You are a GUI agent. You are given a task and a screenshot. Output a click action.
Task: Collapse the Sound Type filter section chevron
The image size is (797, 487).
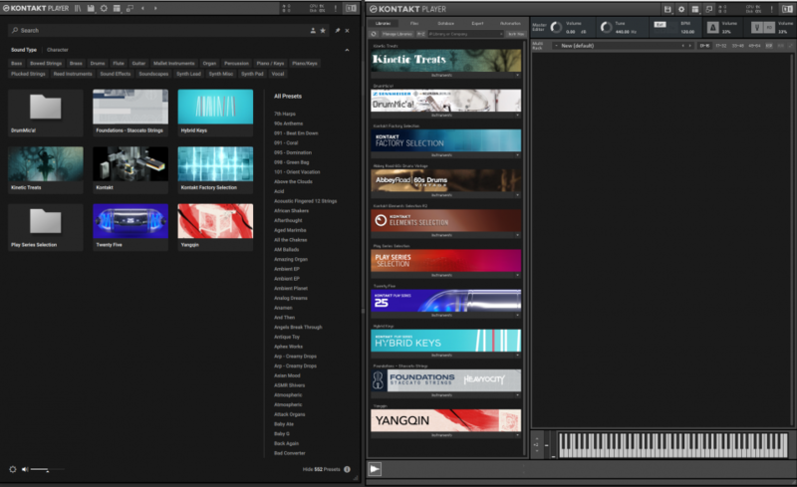(x=348, y=49)
